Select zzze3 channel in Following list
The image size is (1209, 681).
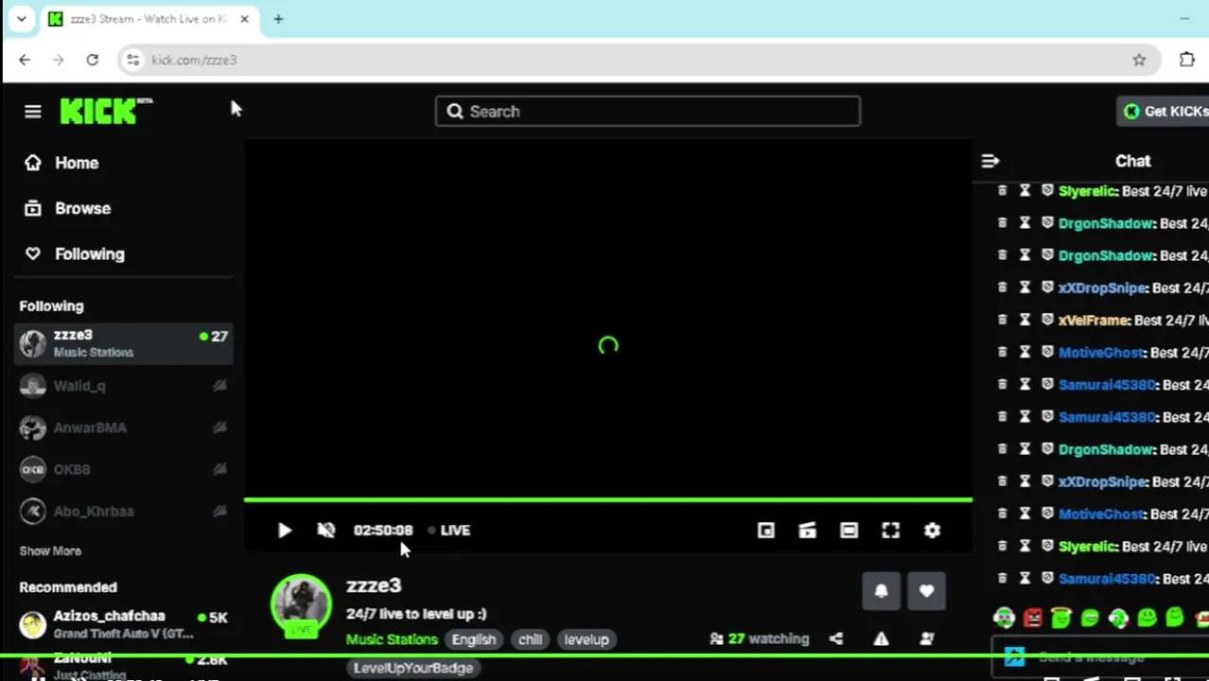click(123, 343)
